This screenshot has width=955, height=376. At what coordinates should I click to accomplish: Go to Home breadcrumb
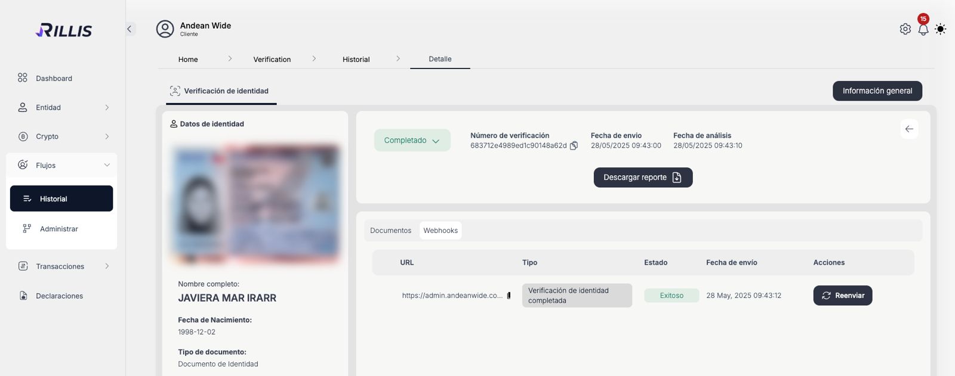pos(188,60)
